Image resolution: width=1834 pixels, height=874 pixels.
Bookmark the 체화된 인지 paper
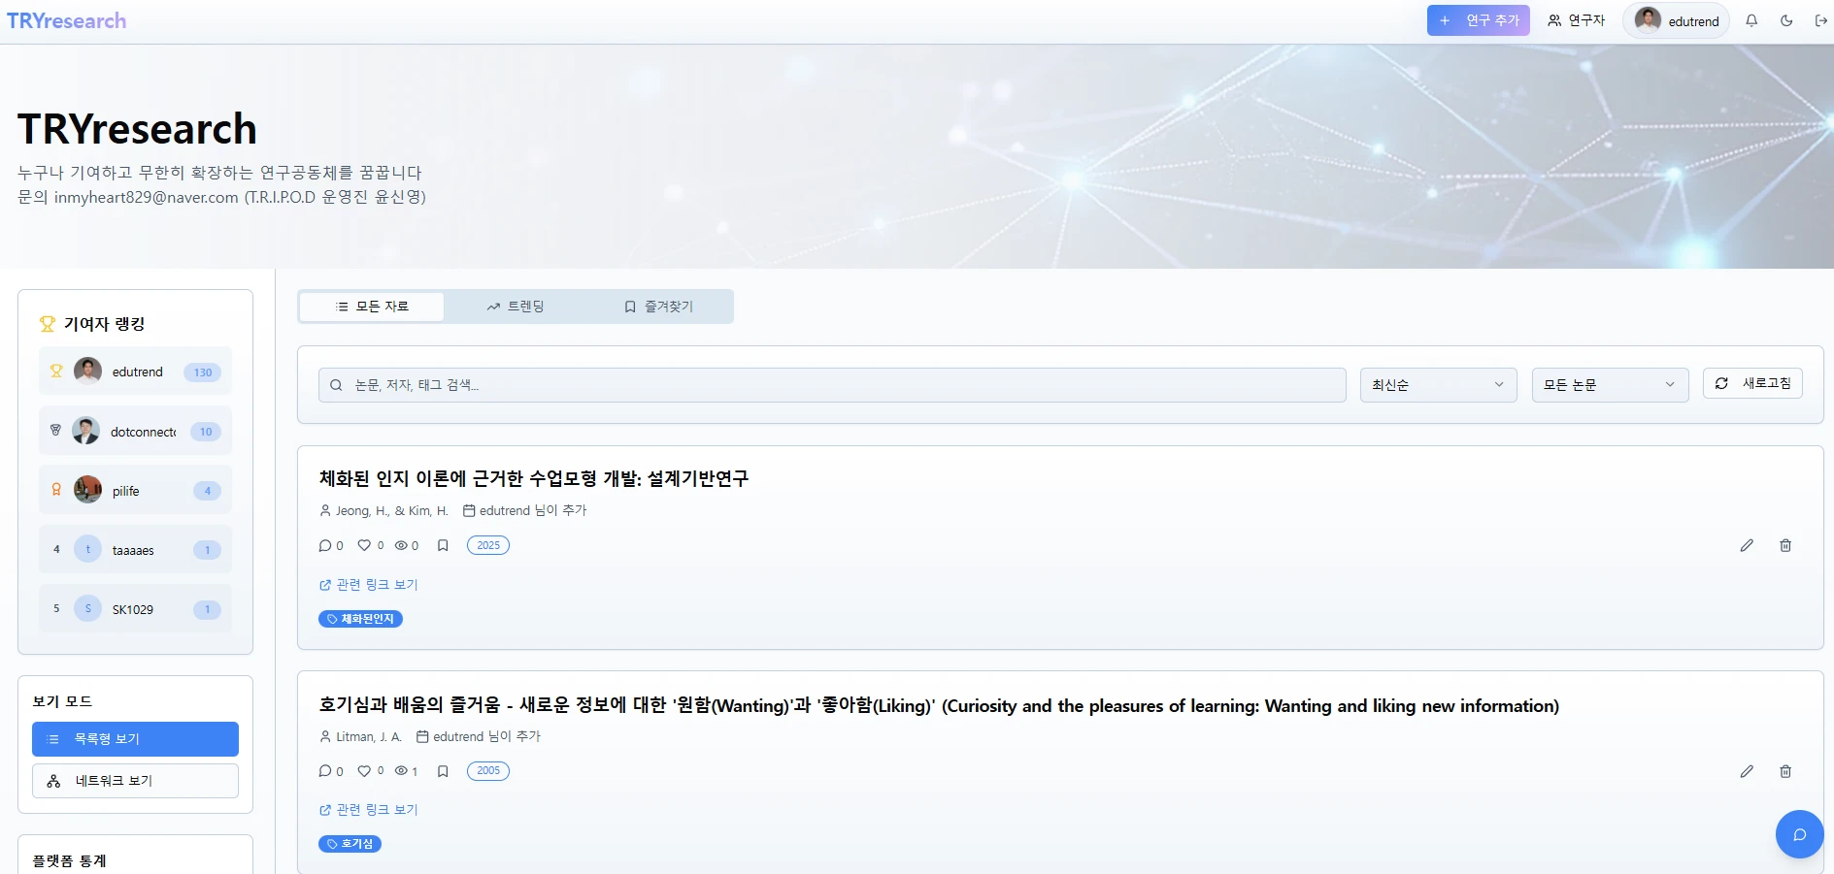coord(443,545)
